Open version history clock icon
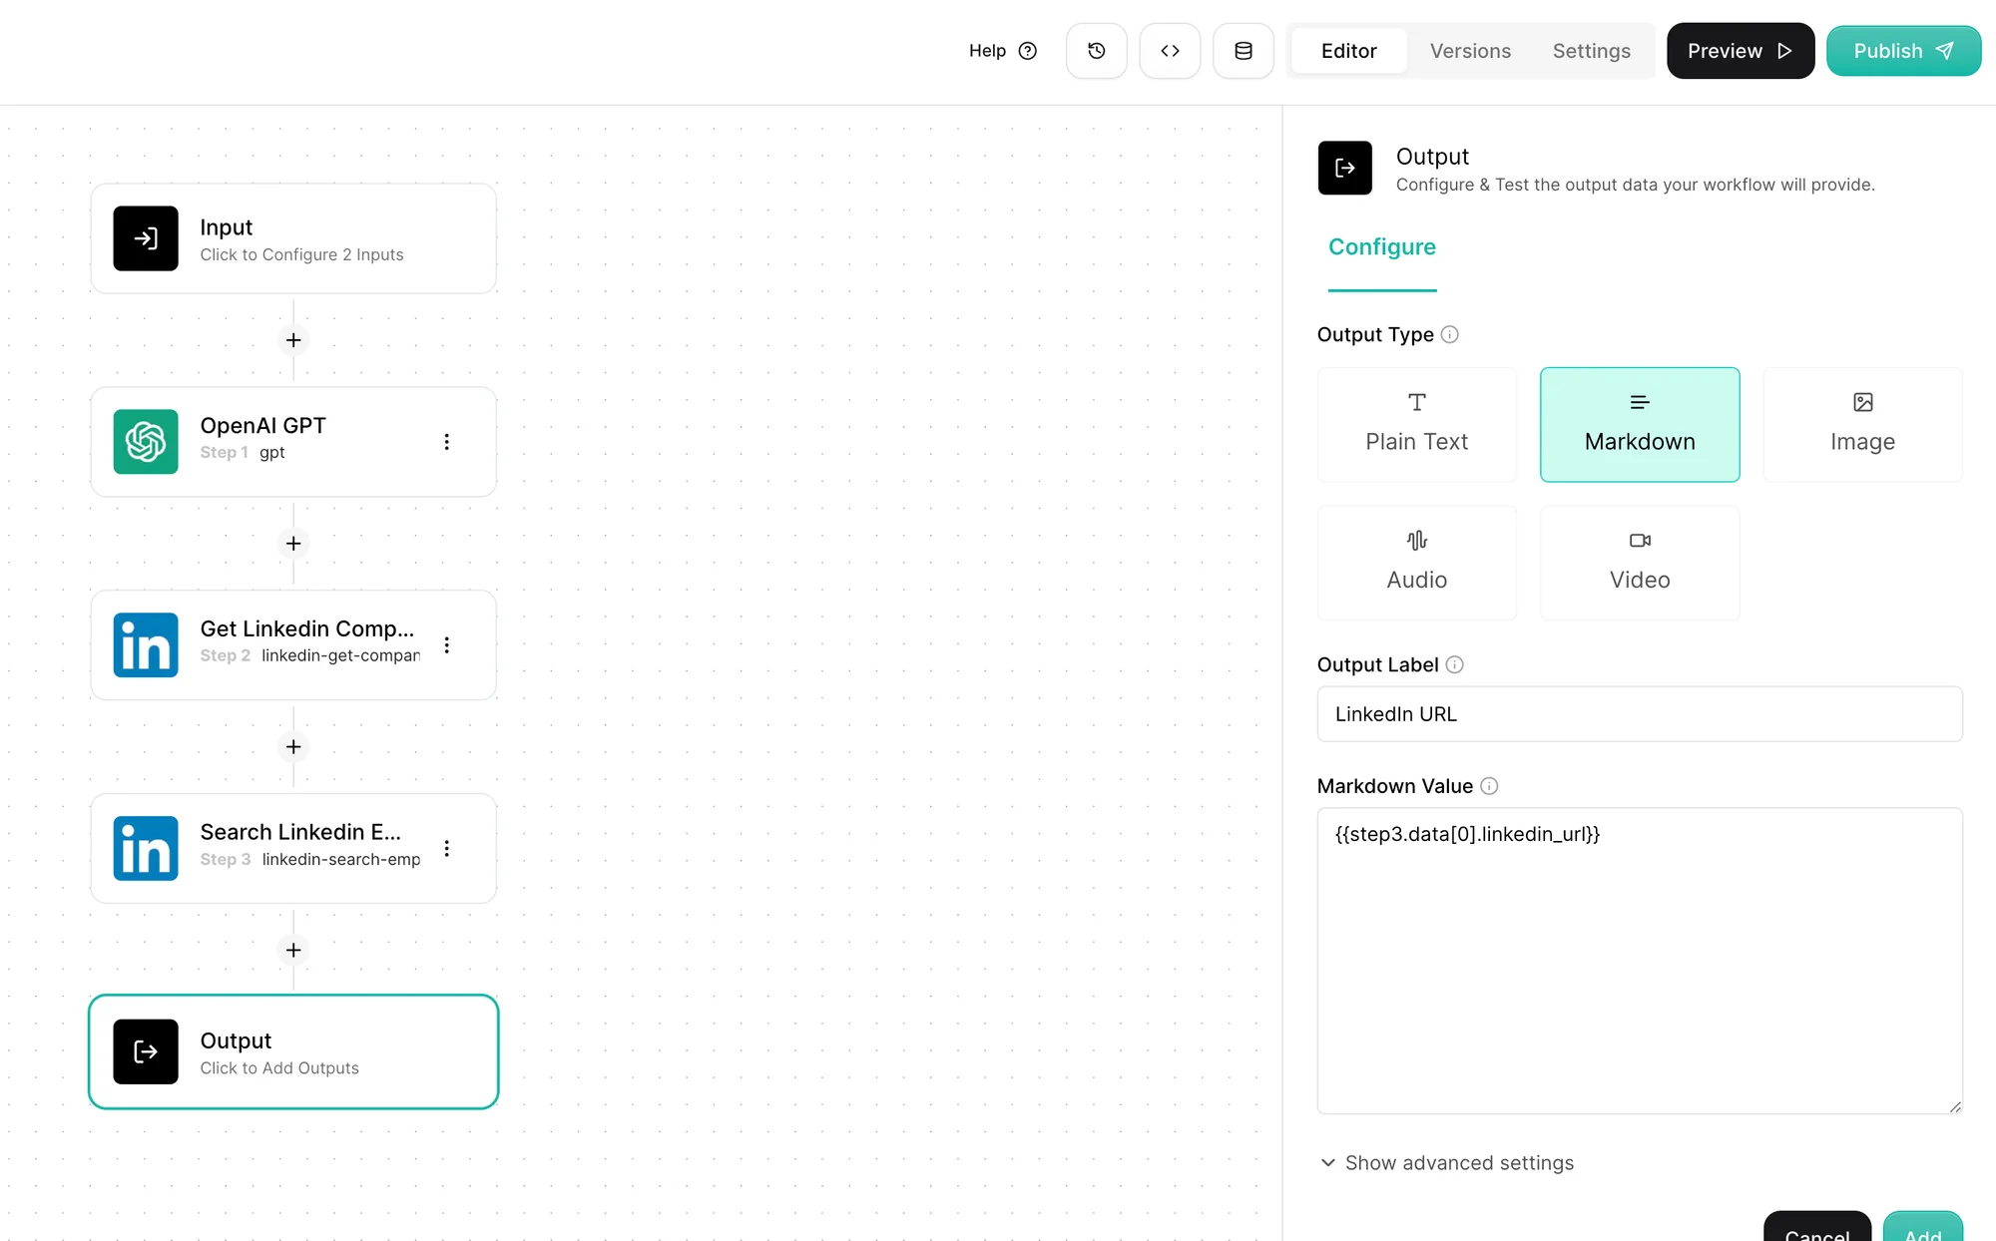This screenshot has width=1996, height=1241. pyautogui.click(x=1096, y=51)
